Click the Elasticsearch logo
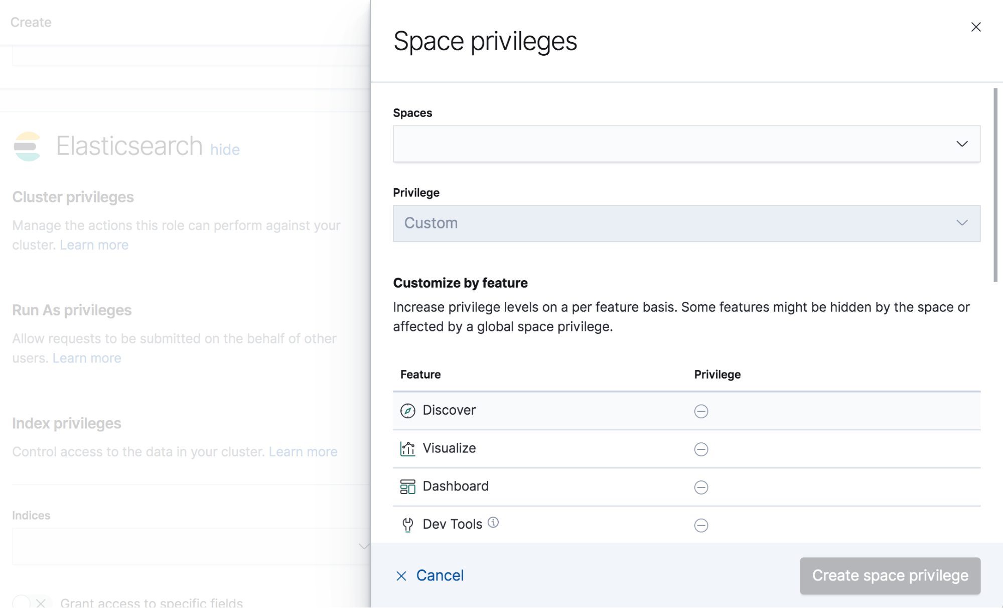Screen dimensions: 1003x608 click(x=28, y=146)
